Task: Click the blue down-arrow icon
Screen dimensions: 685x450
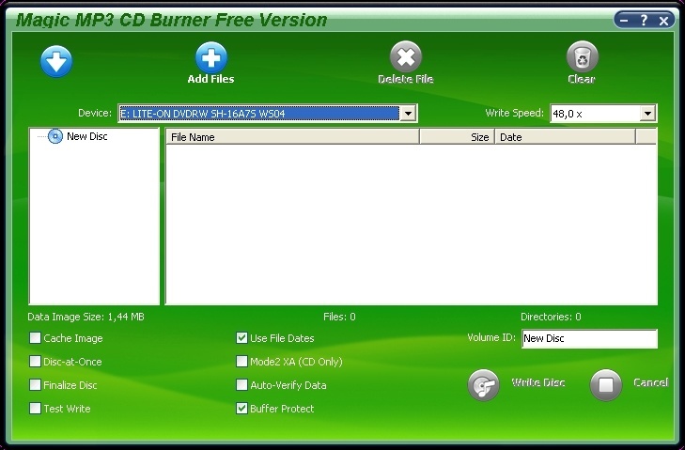Action: (56, 61)
